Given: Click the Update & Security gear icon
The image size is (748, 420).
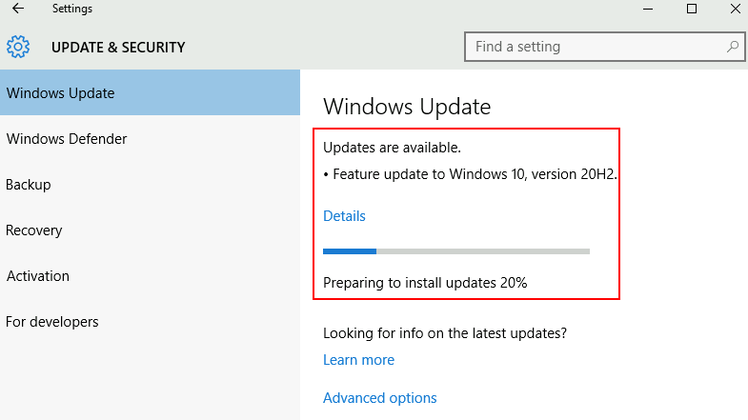Looking at the screenshot, I should [18, 47].
